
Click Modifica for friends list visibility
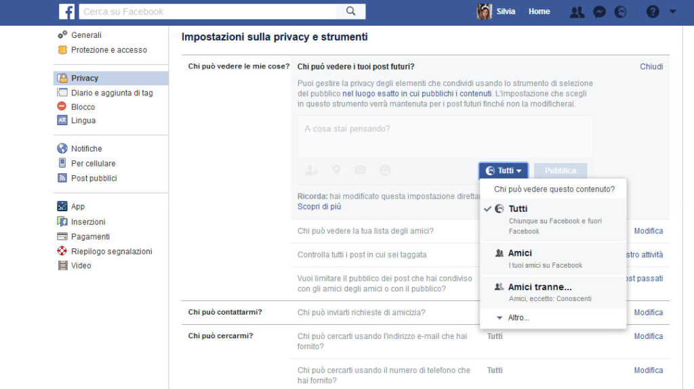tap(649, 231)
